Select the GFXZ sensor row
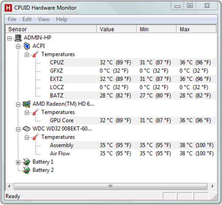222x205 pixels. coord(133,71)
